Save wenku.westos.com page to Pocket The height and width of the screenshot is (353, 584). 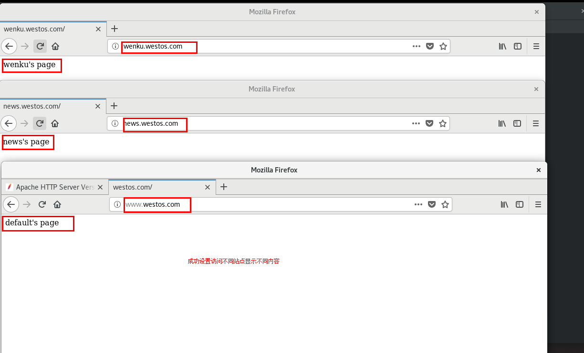(430, 46)
